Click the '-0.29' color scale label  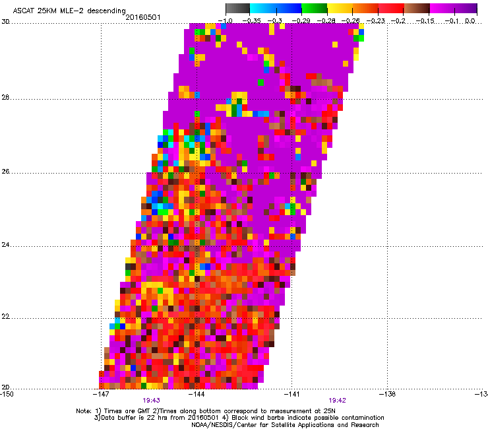coord(301,21)
